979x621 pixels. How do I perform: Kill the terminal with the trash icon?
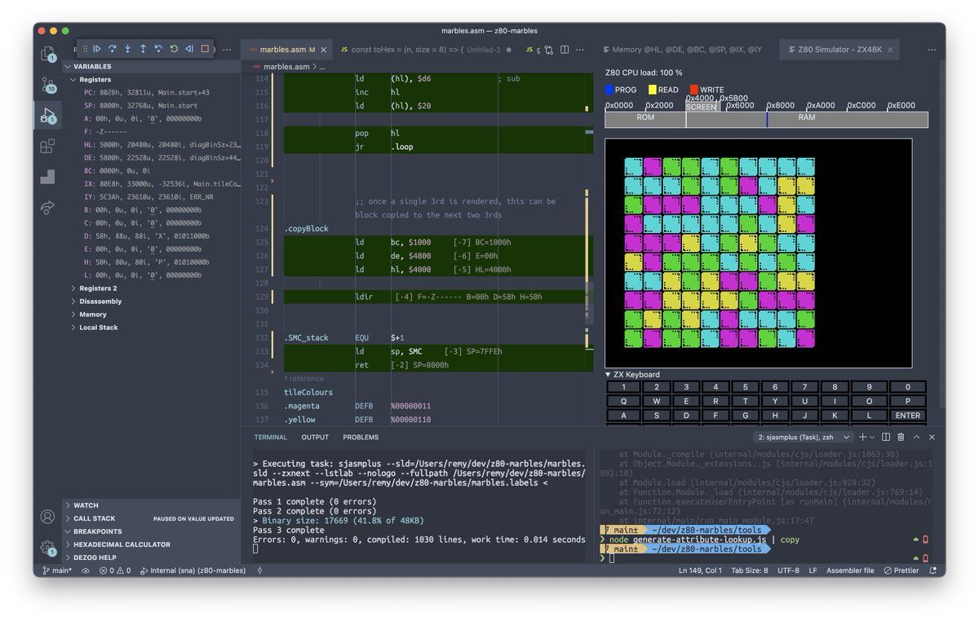point(901,438)
